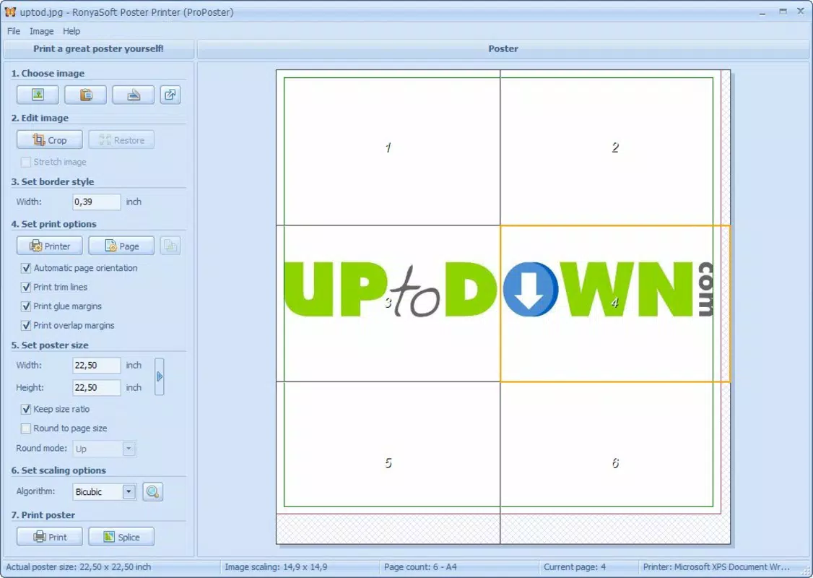
Task: Click the Print button
Action: [x=50, y=537]
